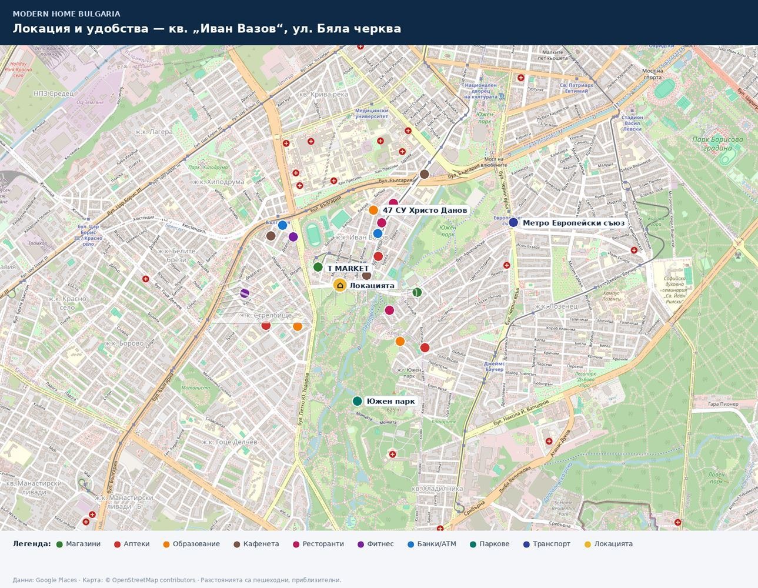Click the ж.к. Гоце Делчев district label
Screen dimensions: 758x588
(x=229, y=442)
